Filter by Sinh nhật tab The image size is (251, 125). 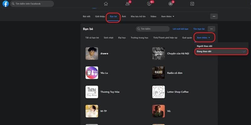108,37
